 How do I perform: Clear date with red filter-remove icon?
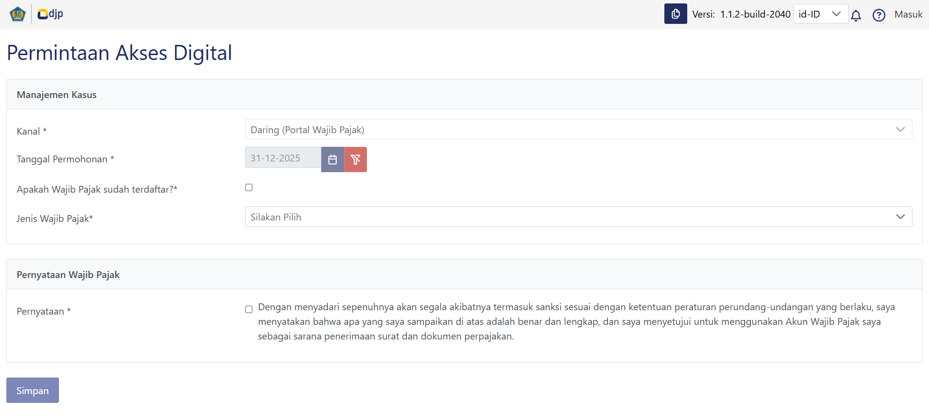355,159
